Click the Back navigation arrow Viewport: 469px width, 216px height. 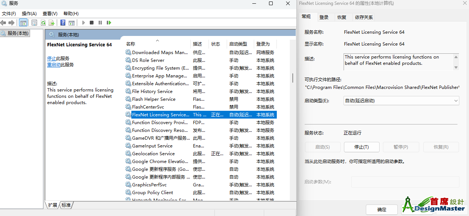[3, 23]
